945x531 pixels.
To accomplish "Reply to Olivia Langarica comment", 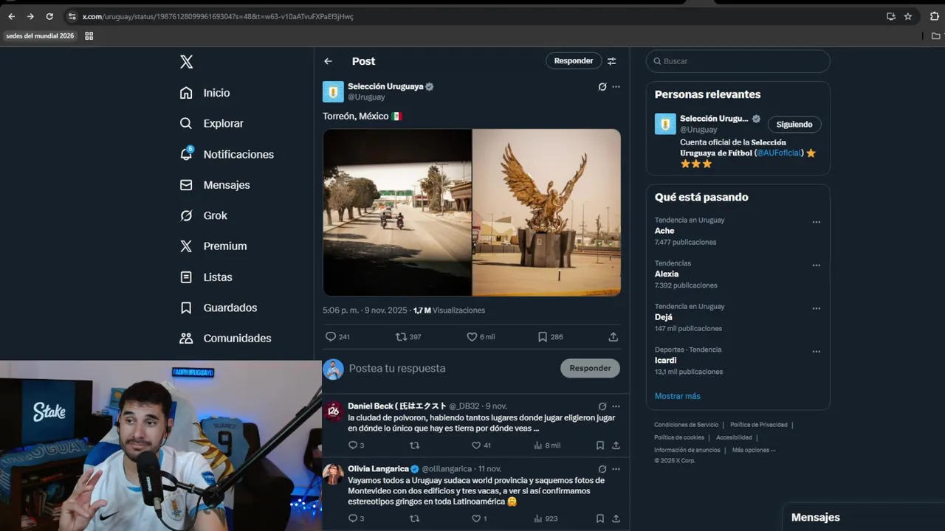I will pyautogui.click(x=356, y=518).
